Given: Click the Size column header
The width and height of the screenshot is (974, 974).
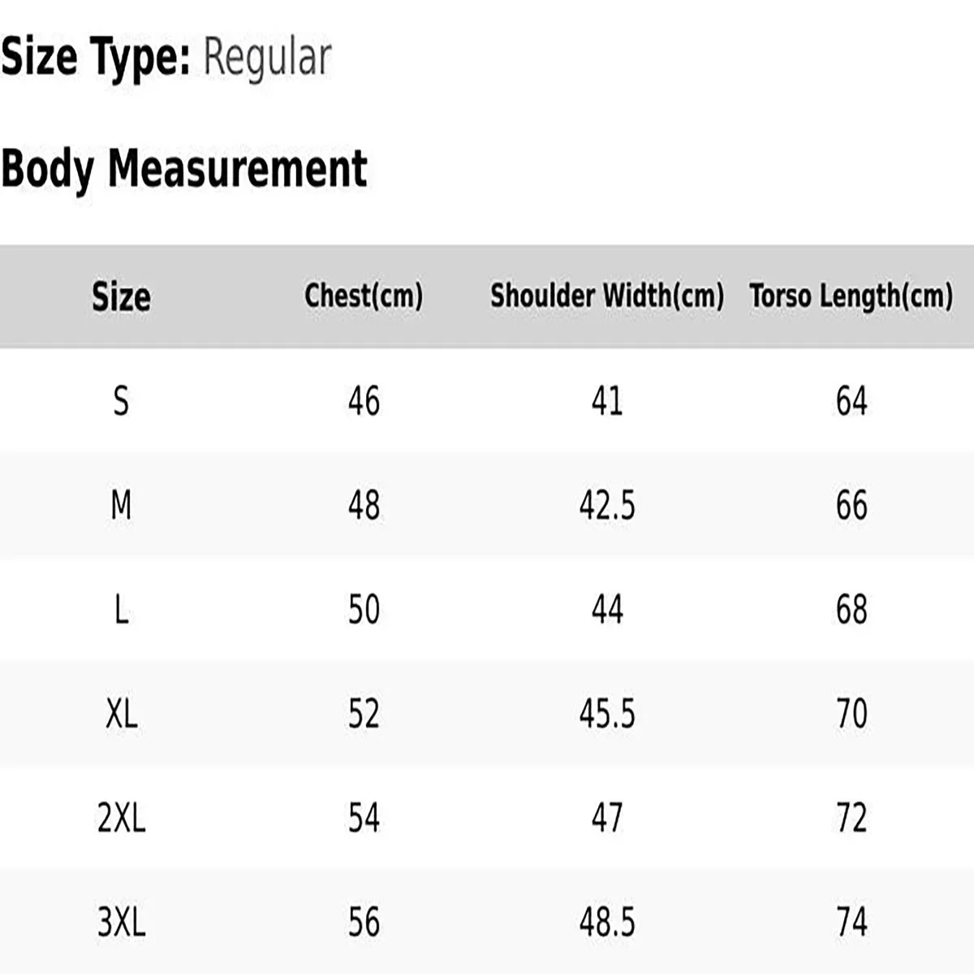Looking at the screenshot, I should tap(121, 296).
